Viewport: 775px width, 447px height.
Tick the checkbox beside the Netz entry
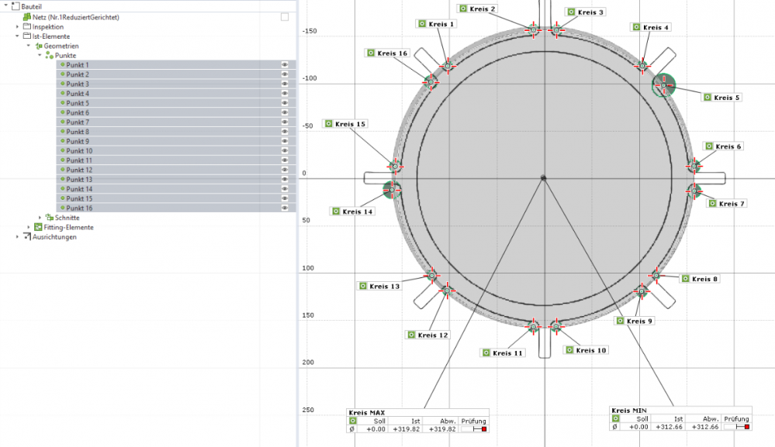coord(285,16)
